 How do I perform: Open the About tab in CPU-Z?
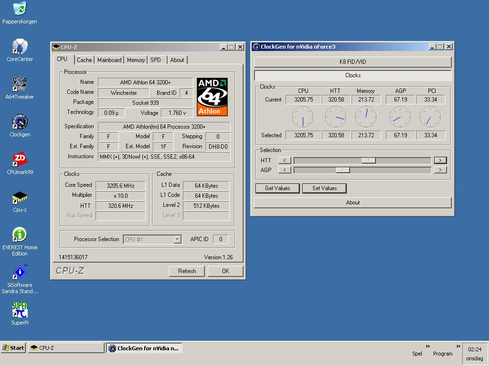(x=177, y=60)
